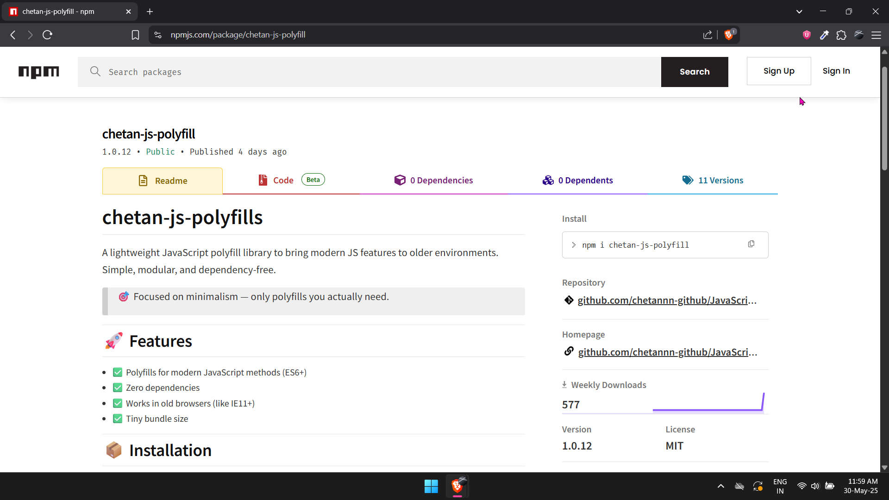Click the Sign Up button
Image resolution: width=889 pixels, height=500 pixels.
click(778, 71)
